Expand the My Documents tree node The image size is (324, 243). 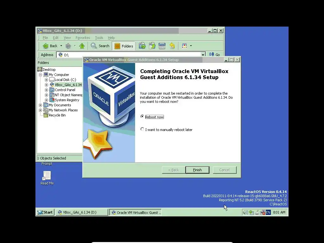click(40, 105)
